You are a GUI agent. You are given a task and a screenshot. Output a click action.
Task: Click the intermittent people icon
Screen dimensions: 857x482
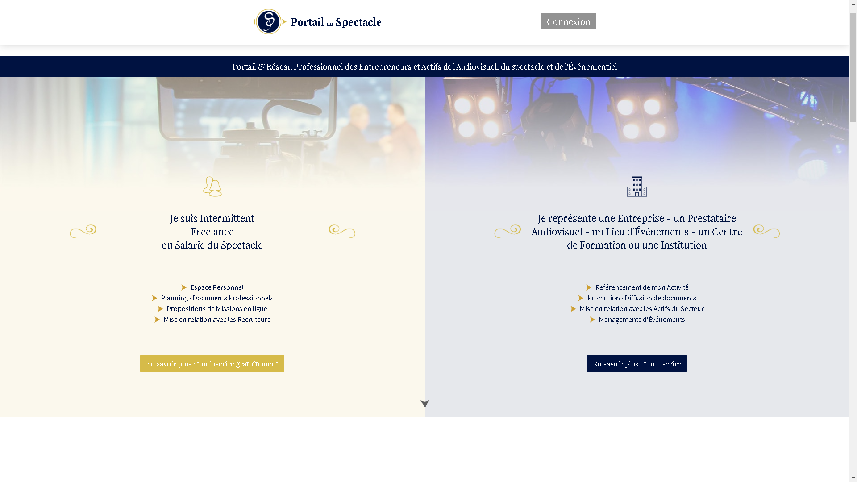point(212,187)
